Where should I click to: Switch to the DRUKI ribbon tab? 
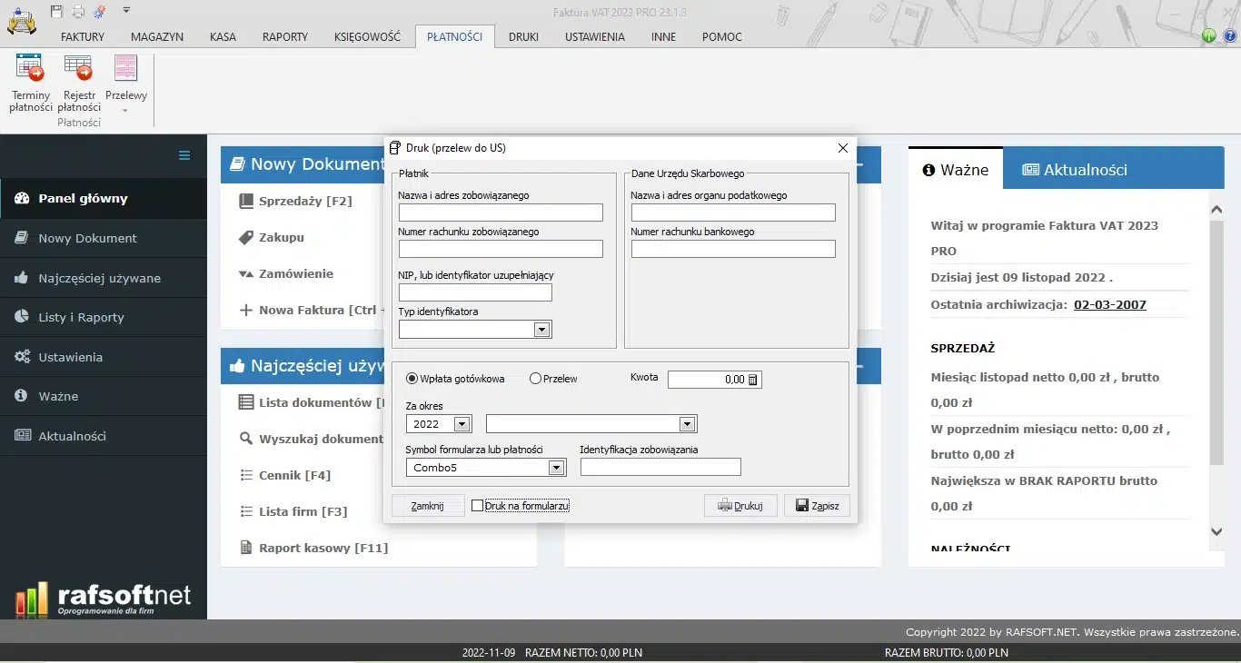tap(522, 37)
